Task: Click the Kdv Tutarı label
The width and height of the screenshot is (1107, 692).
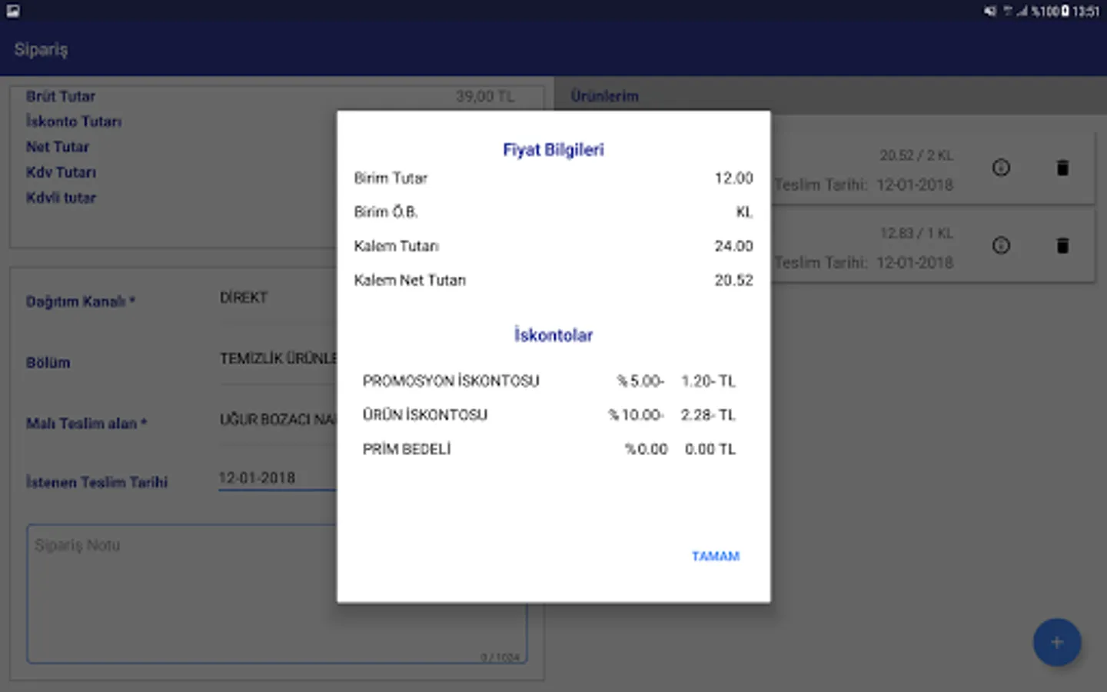Action: click(61, 172)
